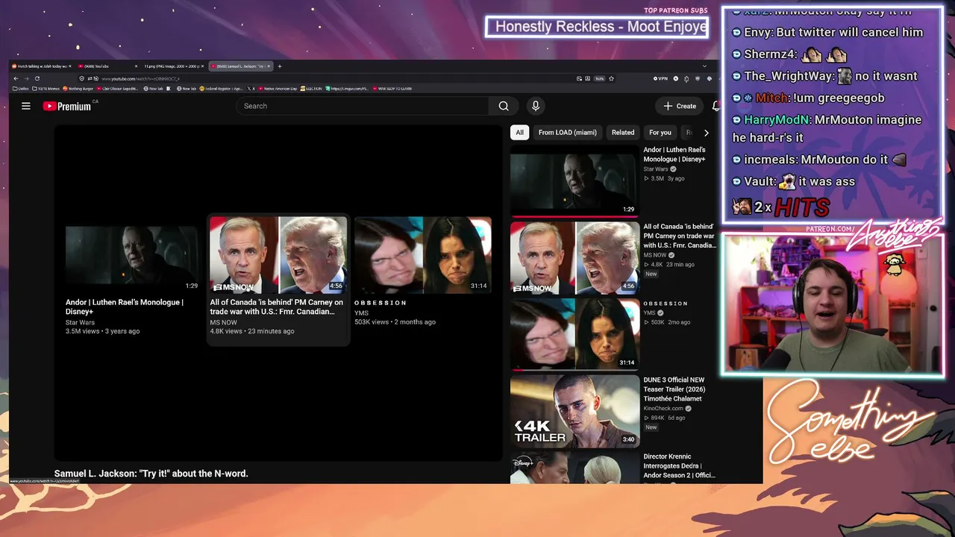Start voice search with the microphone icon
955x537 pixels.
[x=535, y=106]
